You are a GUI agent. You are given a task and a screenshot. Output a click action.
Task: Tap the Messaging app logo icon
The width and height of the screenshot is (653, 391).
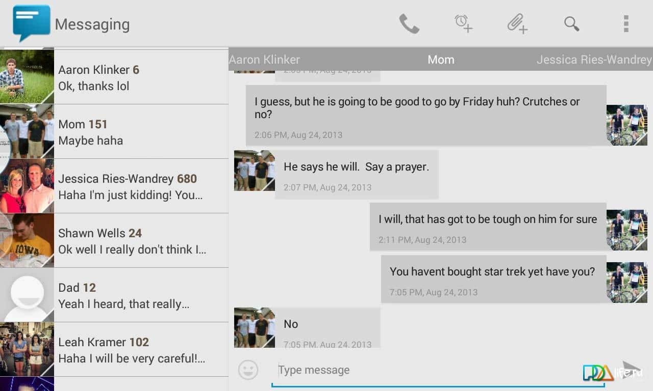(32, 23)
